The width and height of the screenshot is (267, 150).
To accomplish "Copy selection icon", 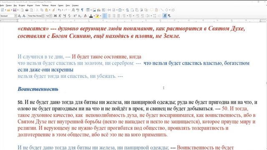I will [42, 10].
